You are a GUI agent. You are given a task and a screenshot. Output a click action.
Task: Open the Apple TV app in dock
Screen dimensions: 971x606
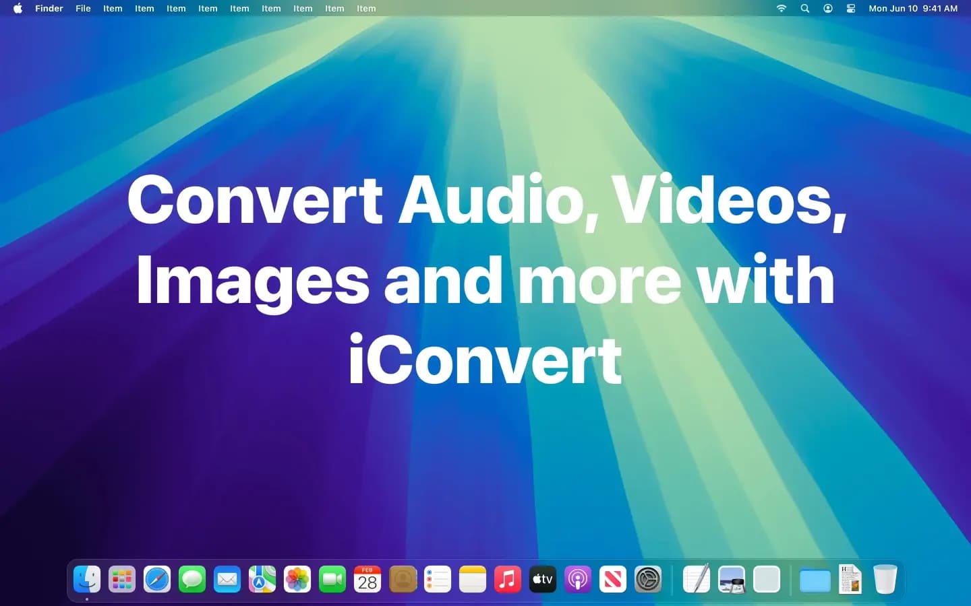point(543,579)
